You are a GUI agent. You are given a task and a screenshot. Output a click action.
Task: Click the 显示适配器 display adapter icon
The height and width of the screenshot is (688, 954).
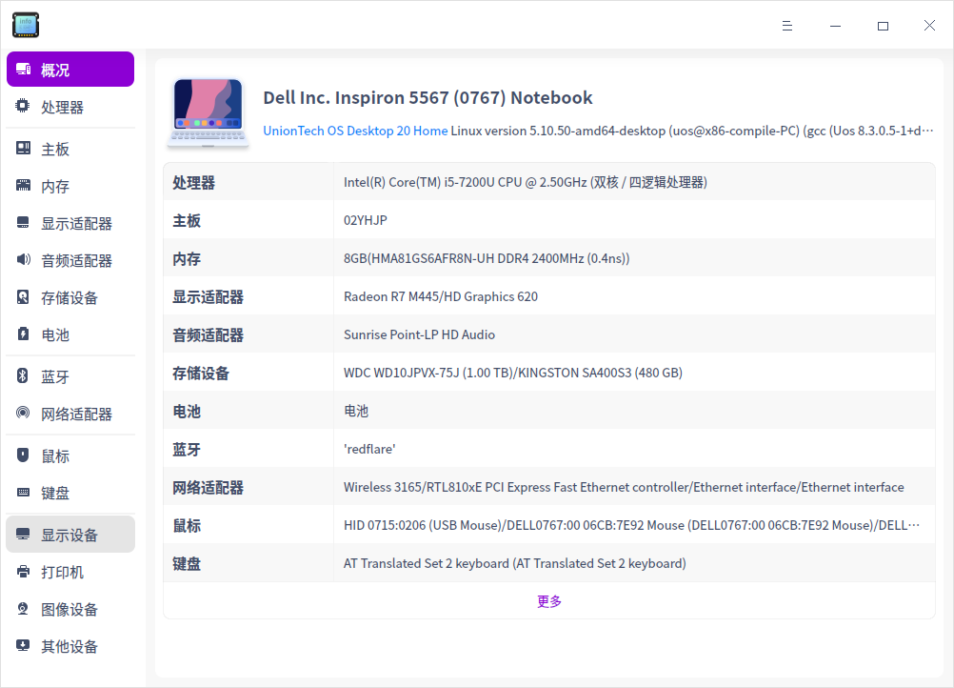pyautogui.click(x=23, y=222)
